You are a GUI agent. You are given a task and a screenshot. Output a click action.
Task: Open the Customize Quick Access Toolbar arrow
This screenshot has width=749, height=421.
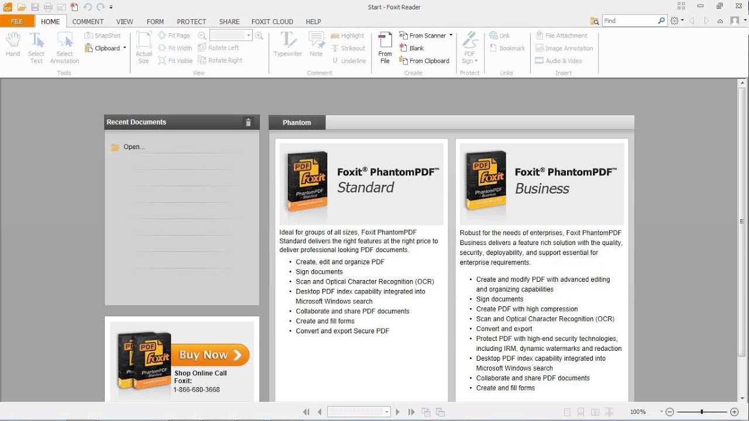click(x=111, y=7)
